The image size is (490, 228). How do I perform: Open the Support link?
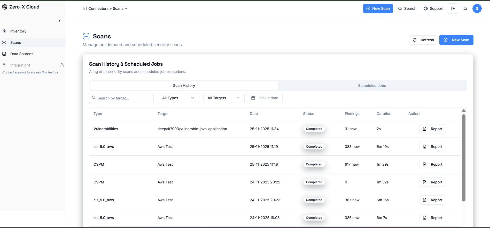tap(434, 9)
